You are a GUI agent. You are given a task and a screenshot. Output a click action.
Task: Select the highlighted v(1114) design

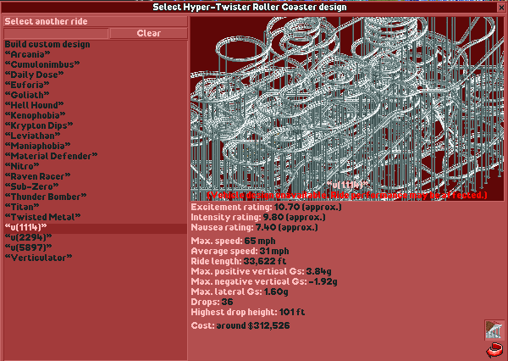click(x=95, y=227)
